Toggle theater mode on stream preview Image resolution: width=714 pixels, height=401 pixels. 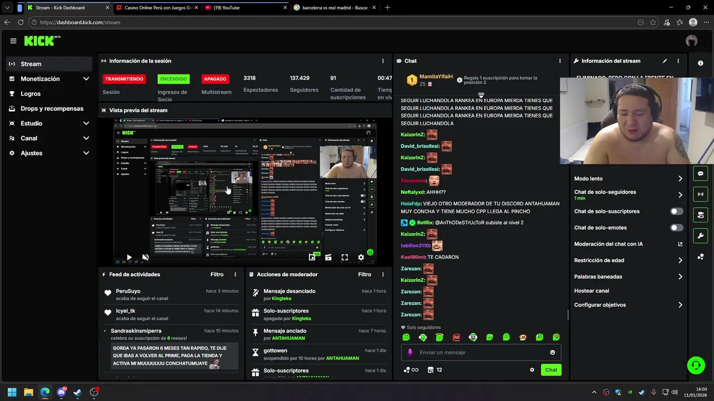[x=328, y=257]
